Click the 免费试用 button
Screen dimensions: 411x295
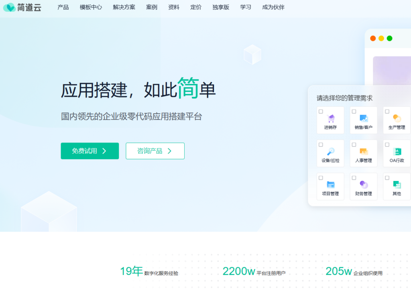(90, 151)
